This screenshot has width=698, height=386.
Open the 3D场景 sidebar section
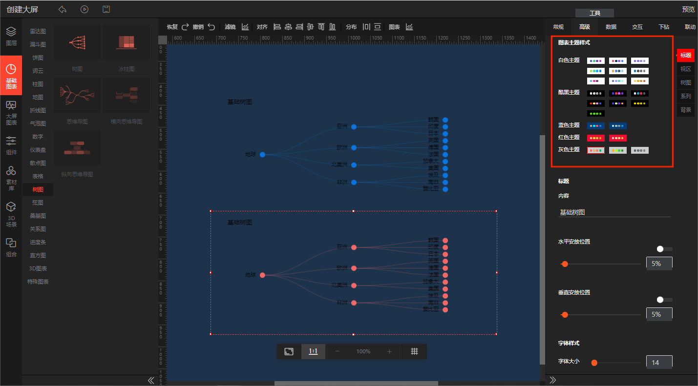11,215
